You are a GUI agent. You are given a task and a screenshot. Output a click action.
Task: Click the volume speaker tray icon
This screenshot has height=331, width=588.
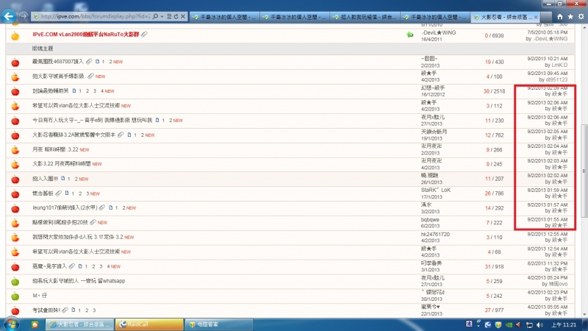pos(539,325)
